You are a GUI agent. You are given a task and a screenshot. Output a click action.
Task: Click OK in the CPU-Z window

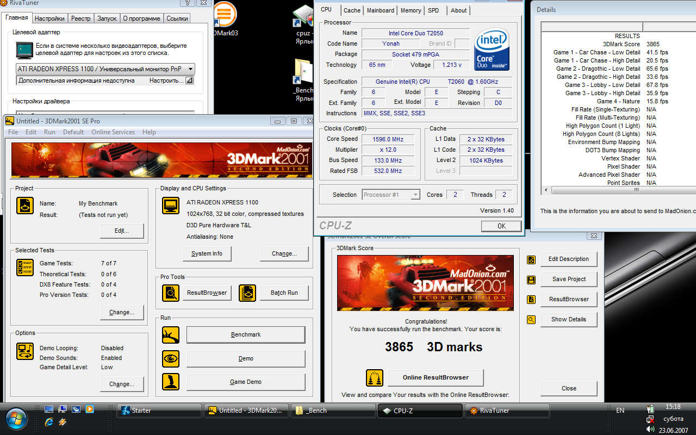(x=501, y=226)
